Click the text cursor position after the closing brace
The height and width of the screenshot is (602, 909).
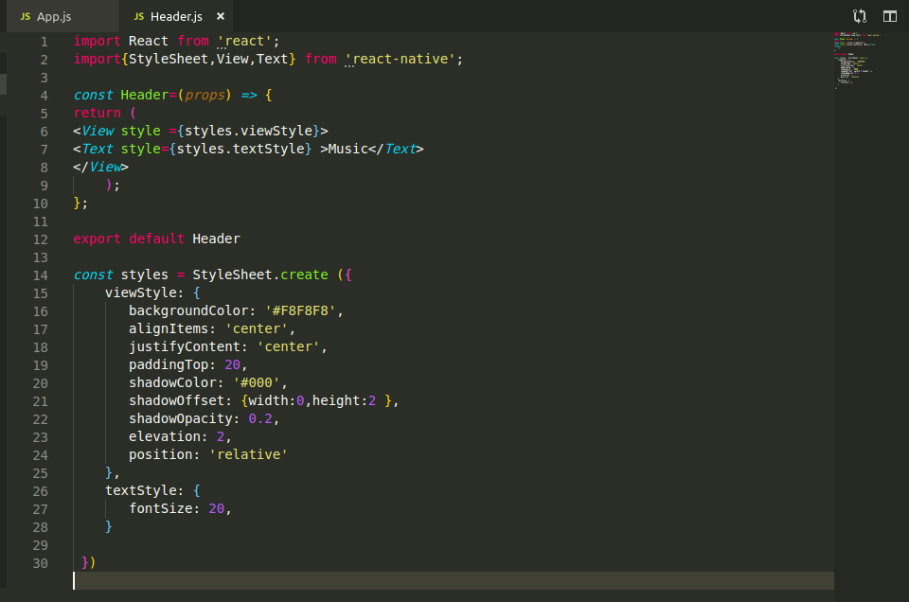pos(75,580)
